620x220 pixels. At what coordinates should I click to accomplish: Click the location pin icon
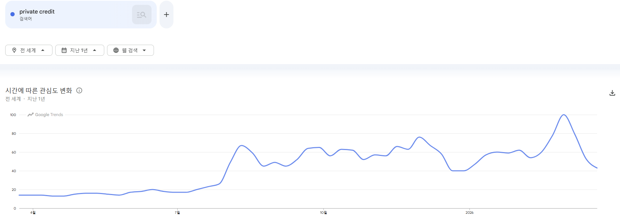(x=14, y=50)
